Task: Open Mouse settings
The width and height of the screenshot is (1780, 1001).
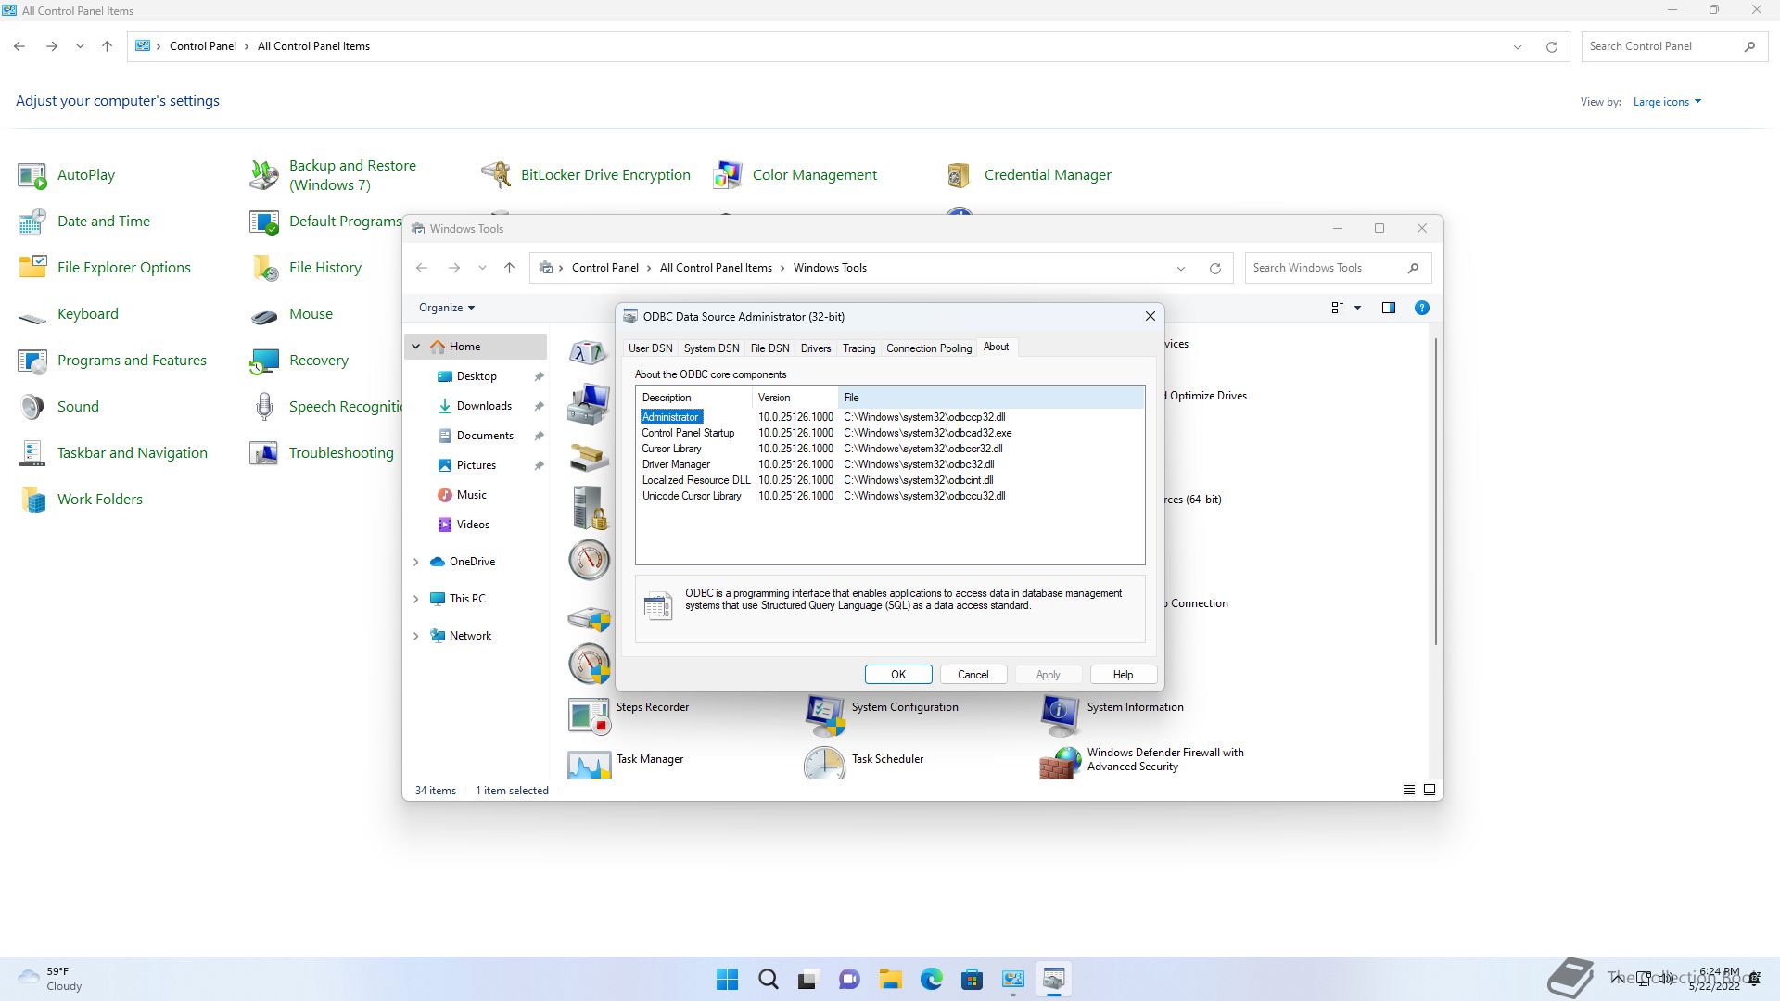Action: point(291,314)
